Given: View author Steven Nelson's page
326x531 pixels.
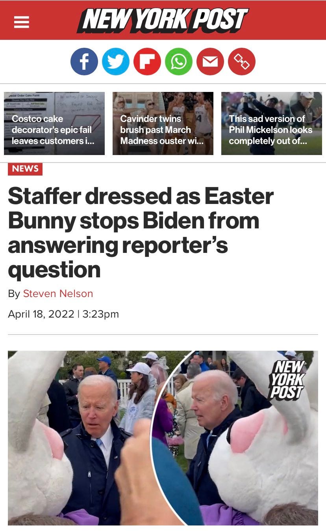Looking at the screenshot, I should coord(58,294).
